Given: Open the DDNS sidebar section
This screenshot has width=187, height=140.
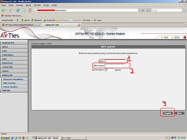Looking at the screenshot, I should 14,71.
